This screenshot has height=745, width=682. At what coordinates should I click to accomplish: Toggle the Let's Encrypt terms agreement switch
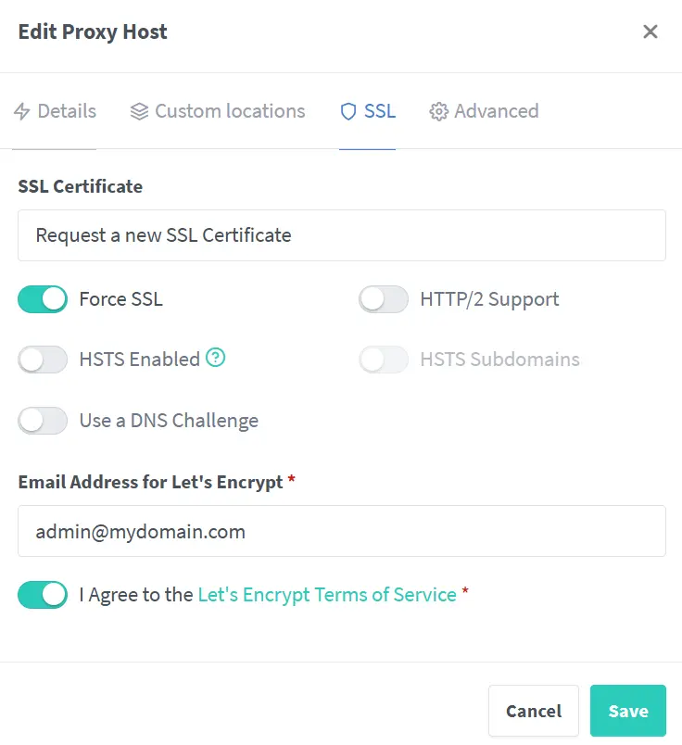pyautogui.click(x=43, y=595)
